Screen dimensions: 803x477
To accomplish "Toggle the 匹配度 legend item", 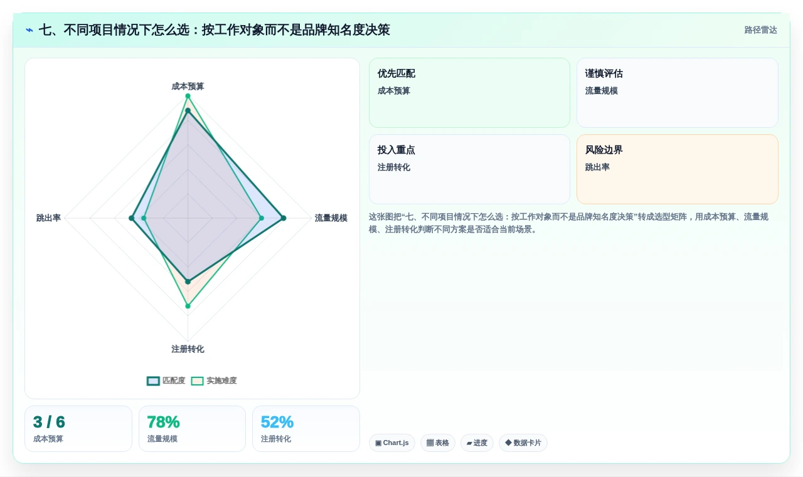I will pyautogui.click(x=166, y=380).
